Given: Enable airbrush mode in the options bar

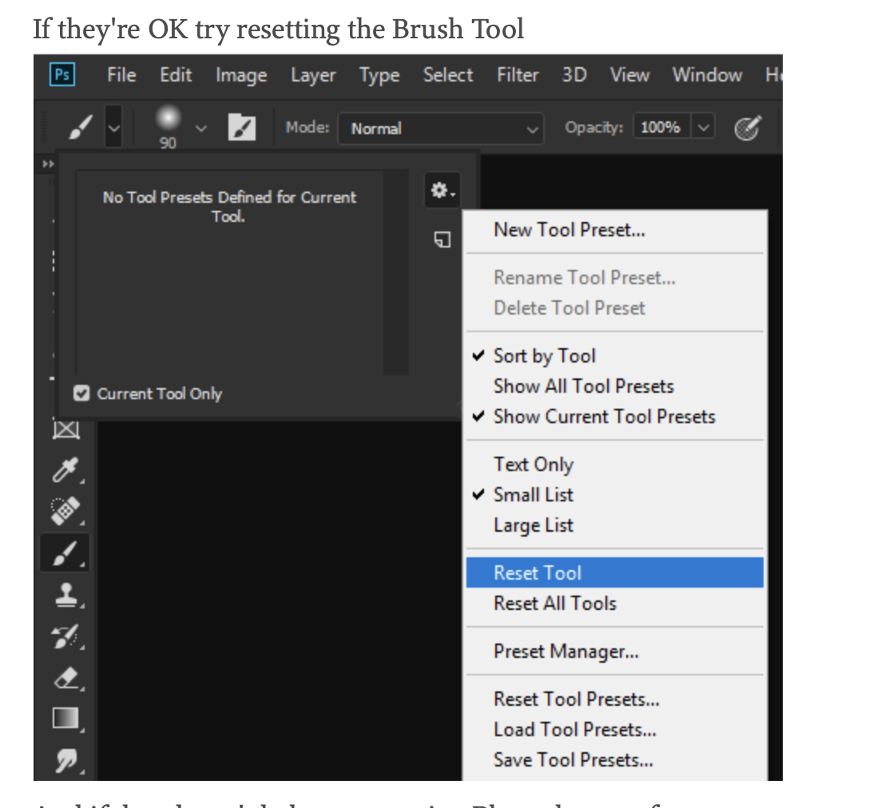Looking at the screenshot, I should point(748,127).
